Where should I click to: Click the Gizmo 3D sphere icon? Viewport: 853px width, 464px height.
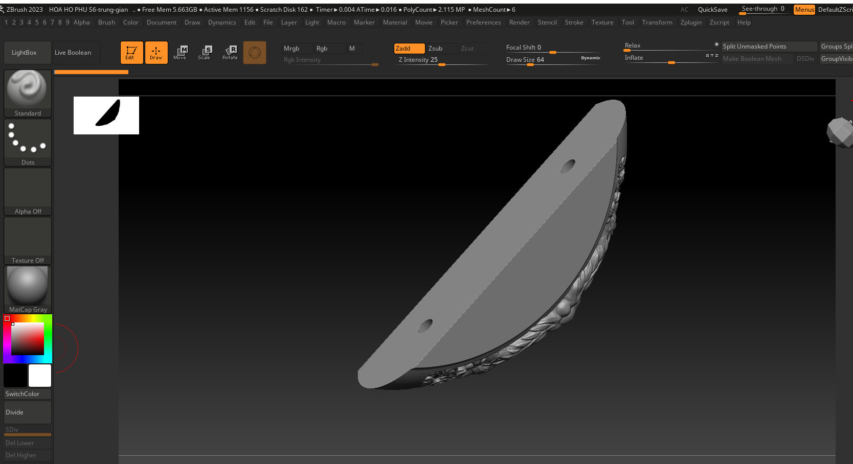255,52
